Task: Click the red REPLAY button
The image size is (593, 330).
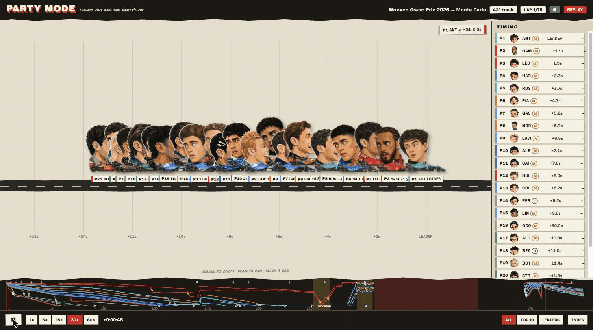Action: pyautogui.click(x=575, y=10)
